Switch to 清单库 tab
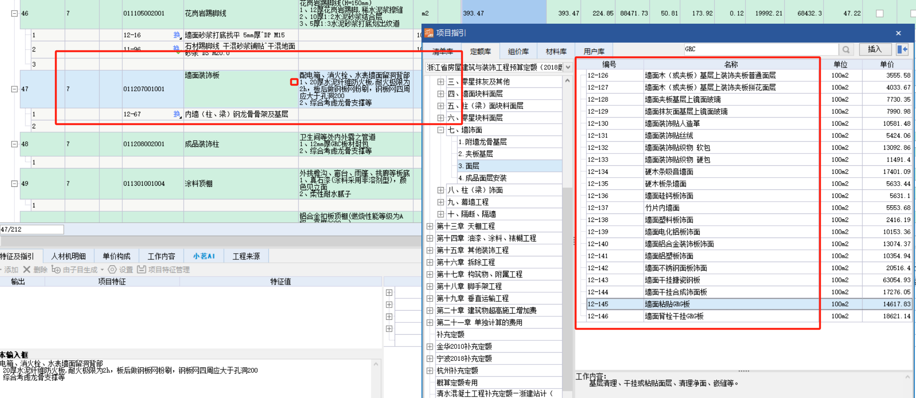 point(442,51)
